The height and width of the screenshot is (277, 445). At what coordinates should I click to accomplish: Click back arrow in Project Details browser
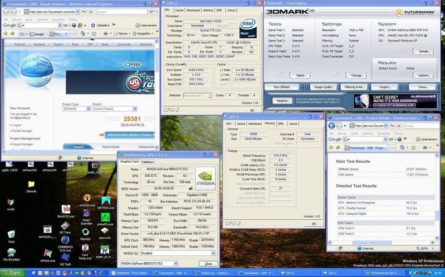tap(332, 125)
